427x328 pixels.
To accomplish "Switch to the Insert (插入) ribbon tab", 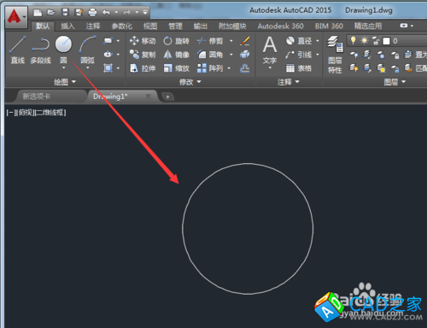I will point(67,26).
